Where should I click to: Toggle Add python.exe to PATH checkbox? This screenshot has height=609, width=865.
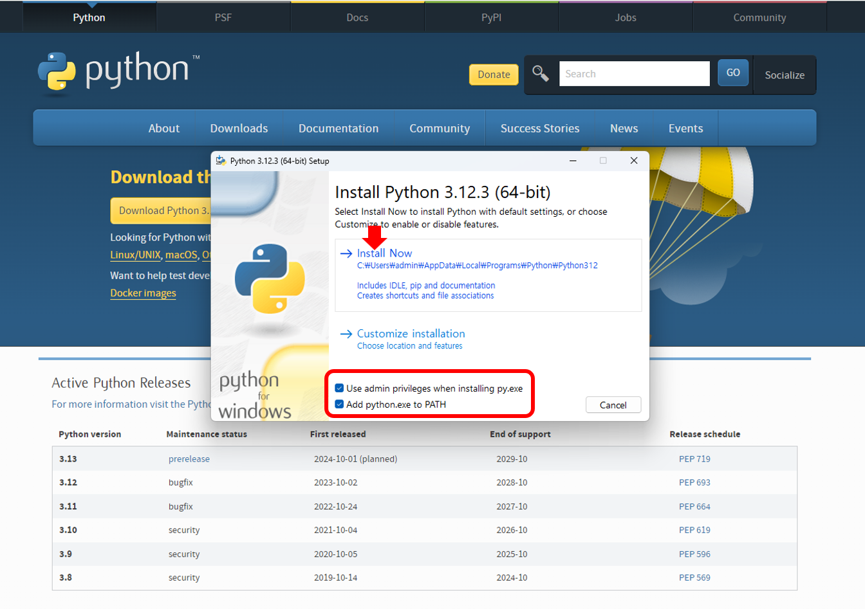[339, 404]
